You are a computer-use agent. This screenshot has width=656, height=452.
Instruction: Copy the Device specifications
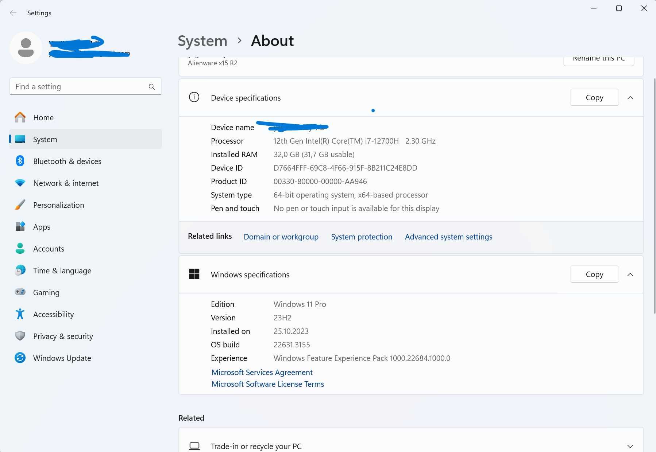pos(594,97)
